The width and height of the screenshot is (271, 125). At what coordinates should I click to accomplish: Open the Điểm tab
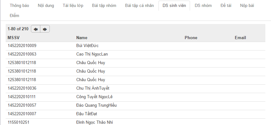(14, 15)
